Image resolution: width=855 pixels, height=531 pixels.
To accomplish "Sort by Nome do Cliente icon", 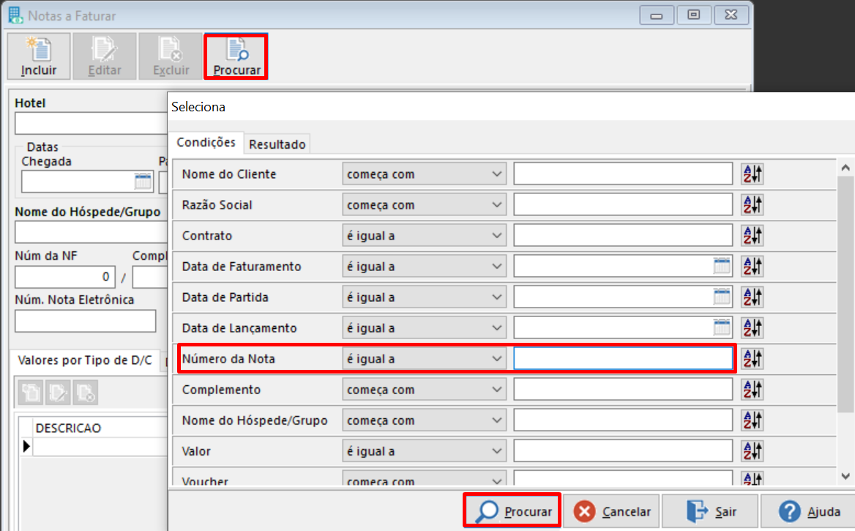I will tap(752, 174).
